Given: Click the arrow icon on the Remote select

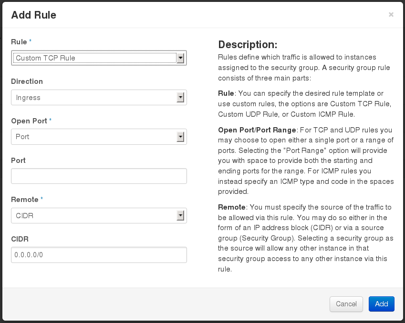Looking at the screenshot, I should click(x=180, y=216).
